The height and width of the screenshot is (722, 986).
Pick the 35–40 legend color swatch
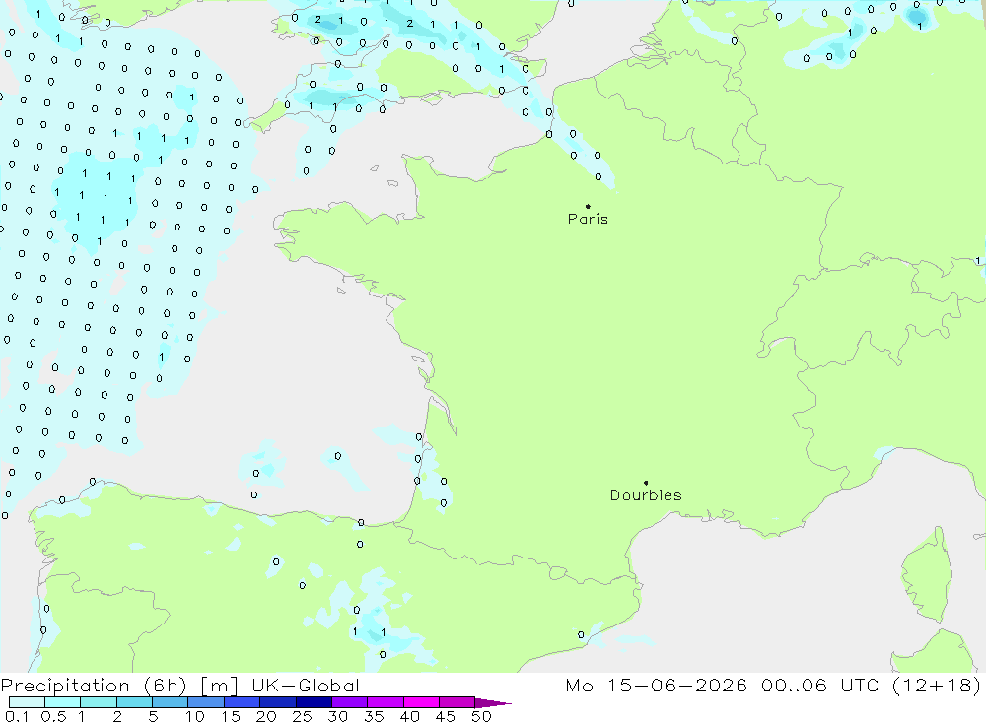(x=386, y=702)
